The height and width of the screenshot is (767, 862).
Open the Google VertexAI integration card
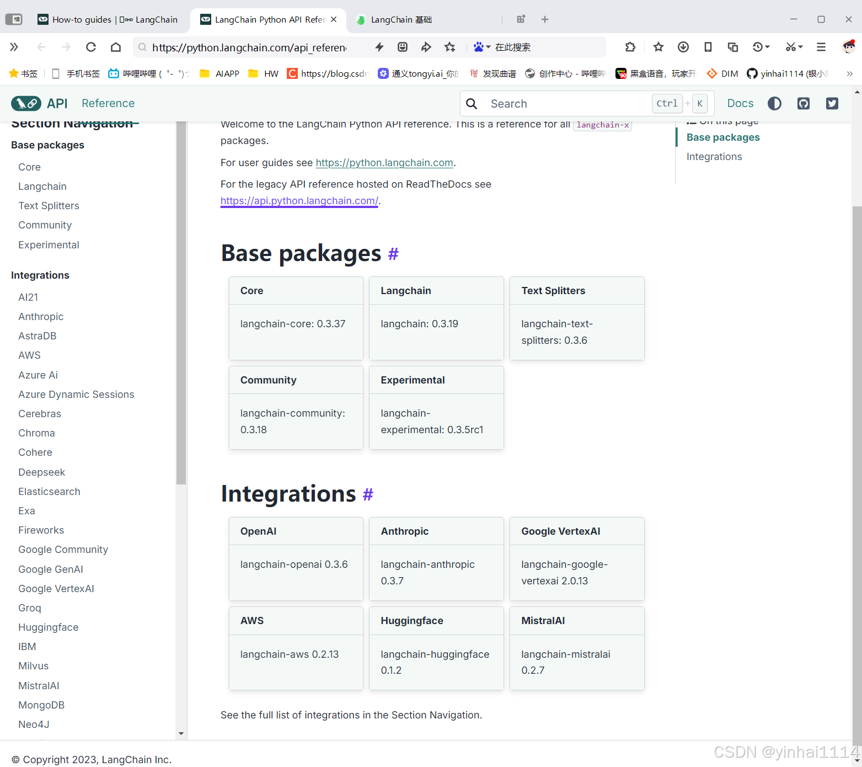coord(577,559)
